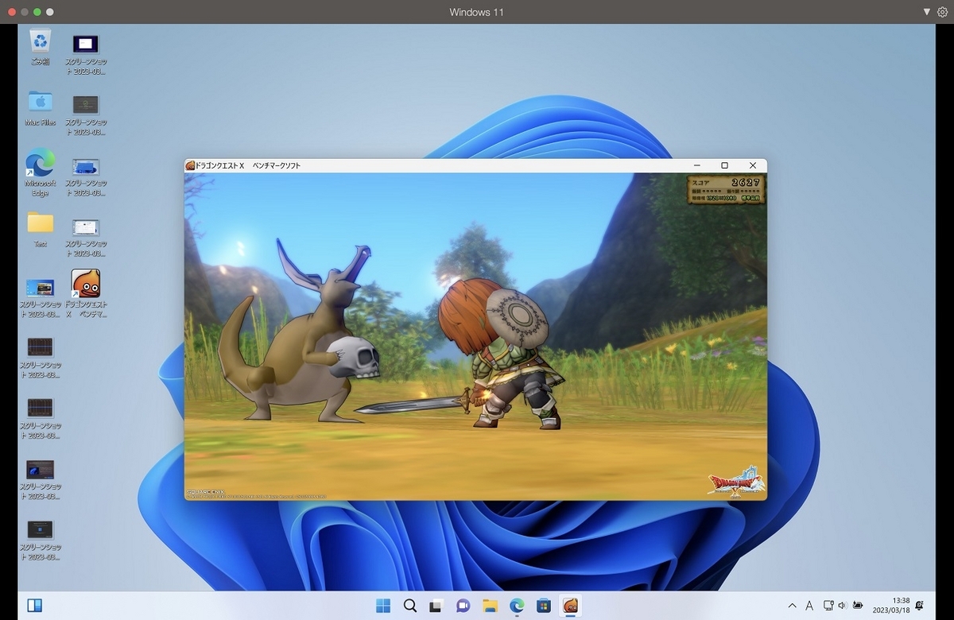Close the ドラゴンクエストX benchmark window

click(x=753, y=165)
